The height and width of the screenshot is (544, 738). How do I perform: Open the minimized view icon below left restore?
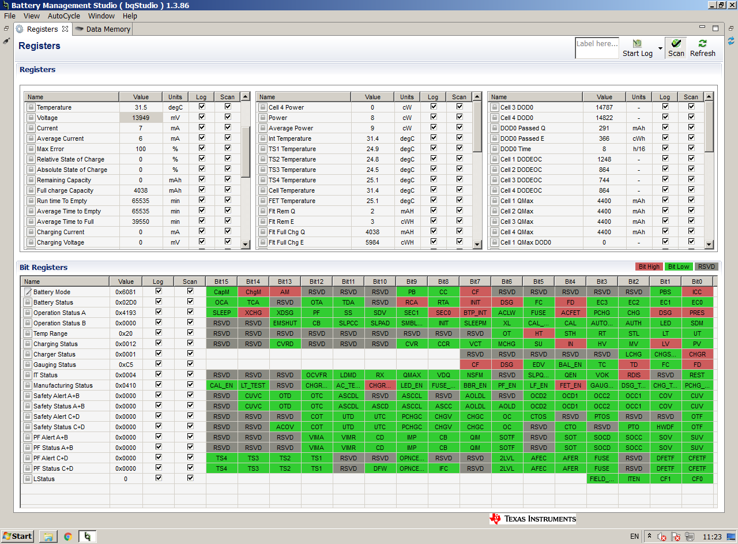[6, 41]
